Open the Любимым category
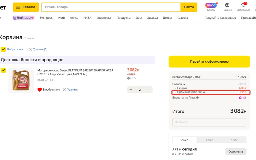The width and height of the screenshot is (256, 160). 23,18
